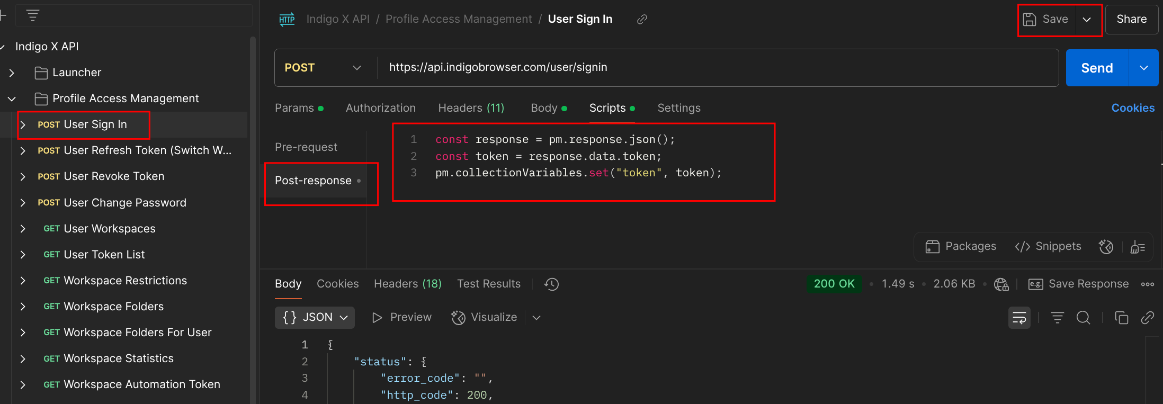Open the response more options ellipsis
The image size is (1163, 404).
tap(1148, 284)
